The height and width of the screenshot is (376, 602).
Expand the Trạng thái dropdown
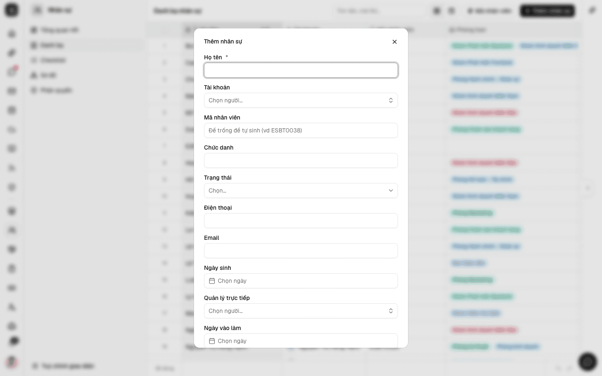tap(301, 191)
